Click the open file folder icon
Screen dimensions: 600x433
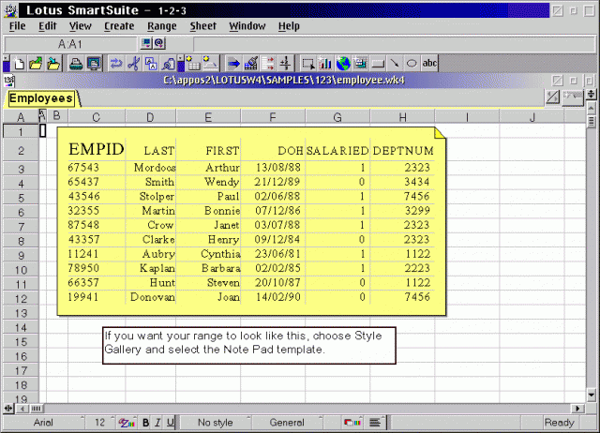click(36, 64)
